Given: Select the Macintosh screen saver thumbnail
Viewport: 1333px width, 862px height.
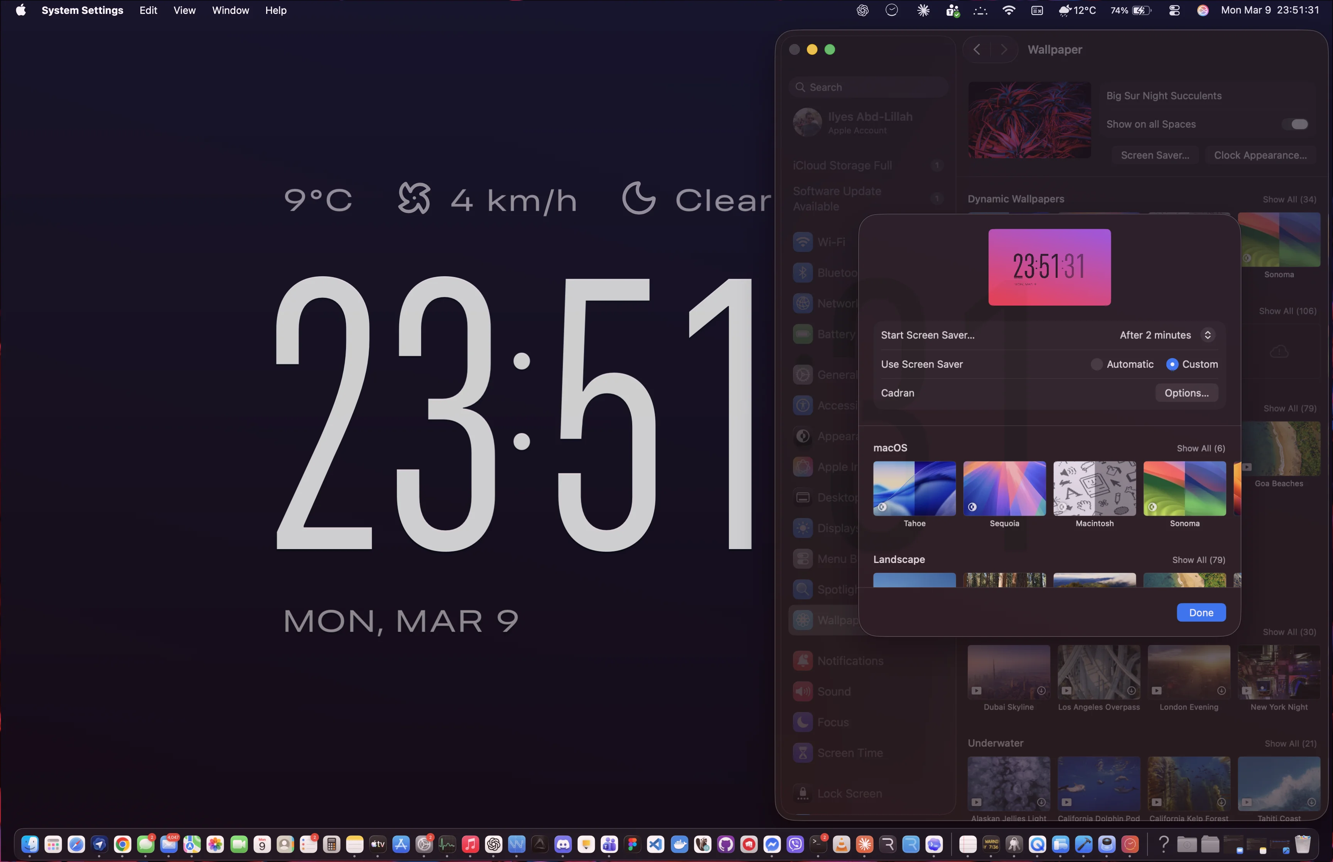Looking at the screenshot, I should [x=1094, y=488].
